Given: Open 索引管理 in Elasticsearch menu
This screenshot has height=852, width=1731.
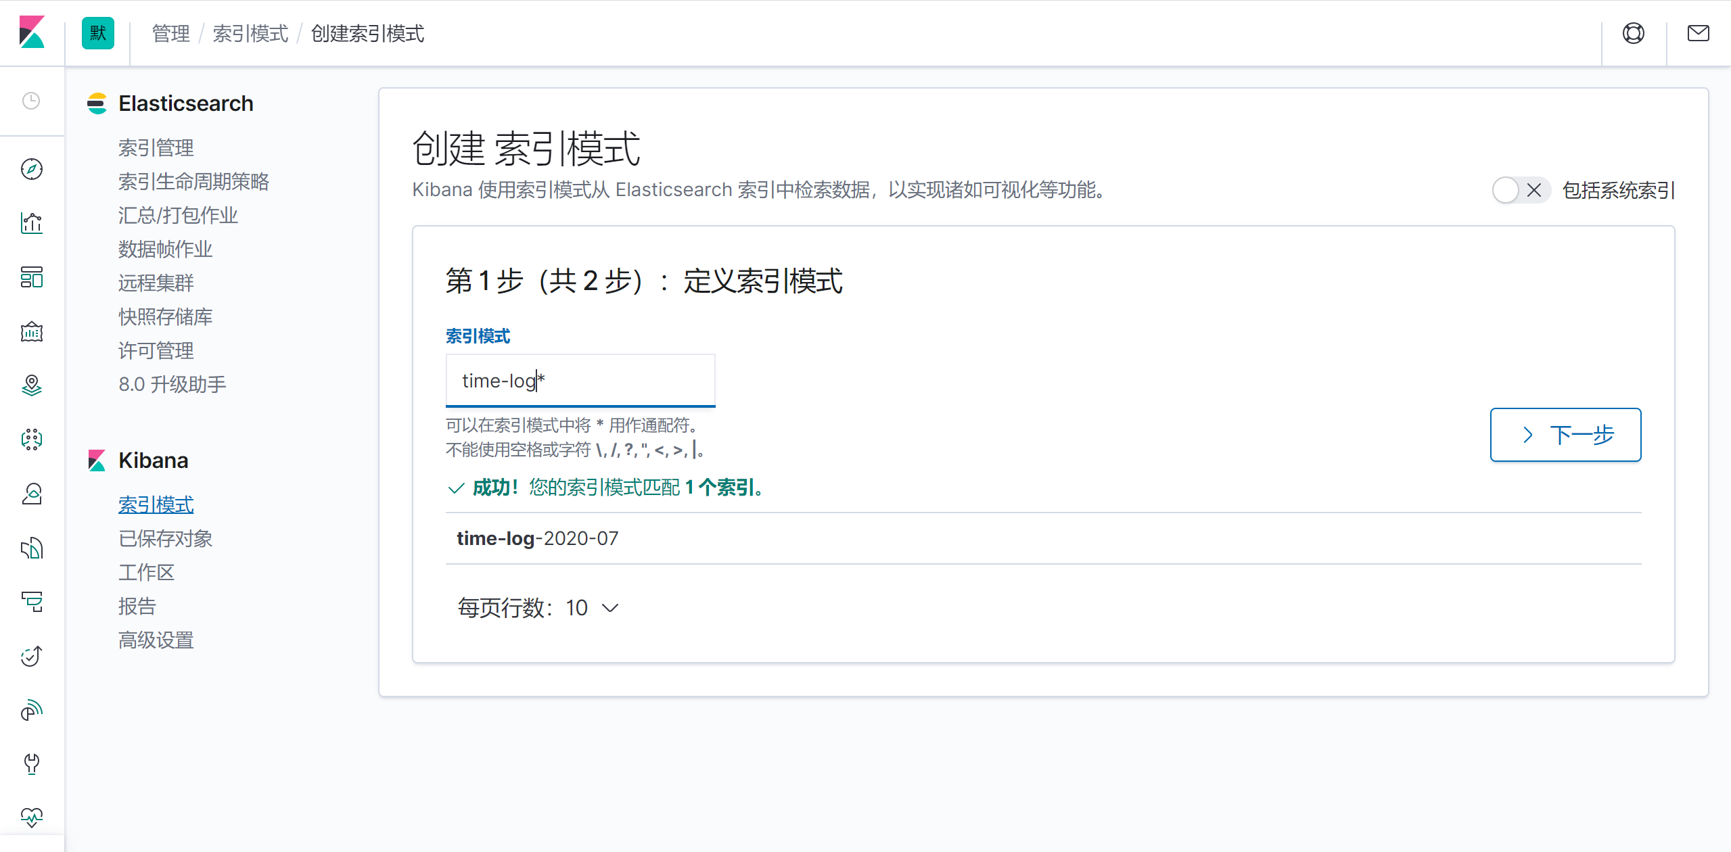Looking at the screenshot, I should tap(156, 147).
